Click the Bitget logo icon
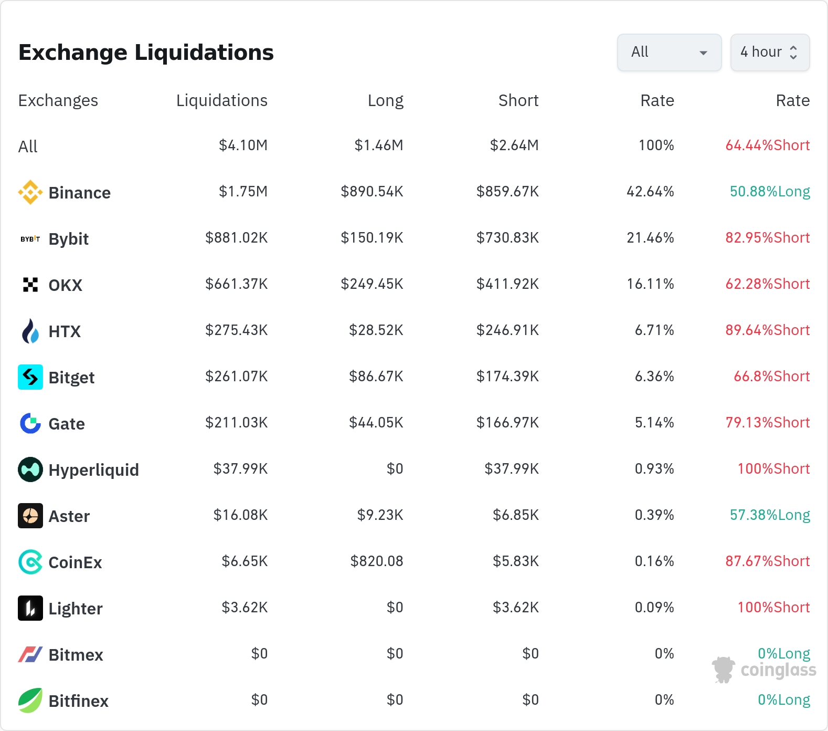 [30, 377]
